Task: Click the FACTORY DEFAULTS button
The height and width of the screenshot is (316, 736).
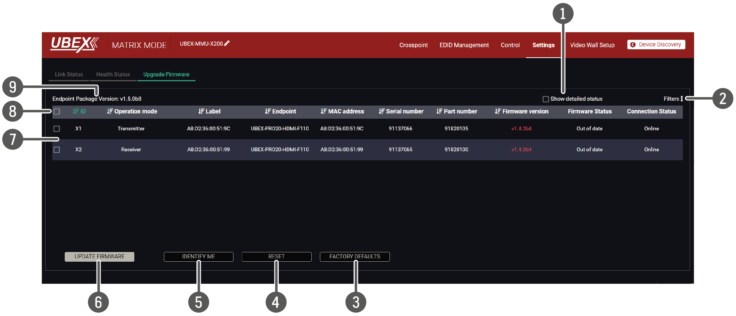Action: [x=355, y=256]
